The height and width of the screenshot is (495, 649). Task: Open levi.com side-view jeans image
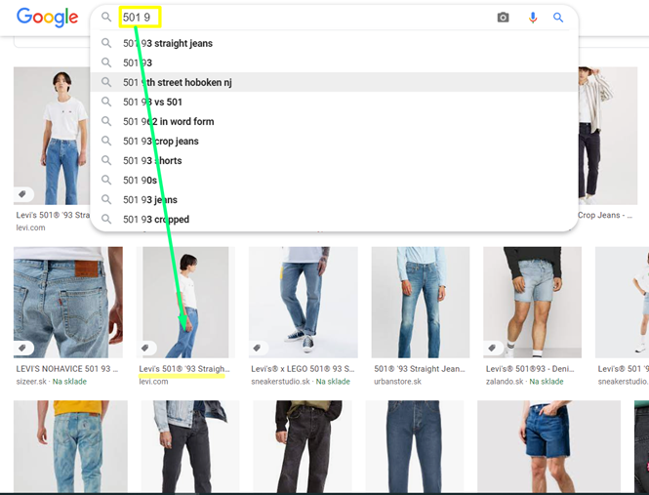point(185,303)
